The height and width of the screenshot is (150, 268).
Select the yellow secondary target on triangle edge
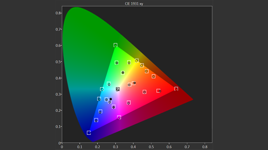coord(137,60)
